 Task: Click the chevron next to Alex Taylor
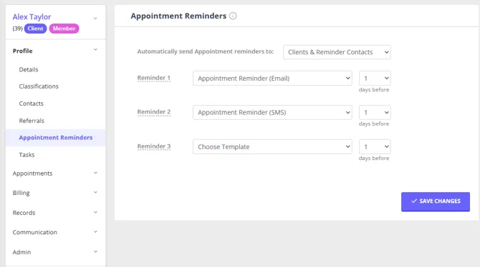coord(95,19)
